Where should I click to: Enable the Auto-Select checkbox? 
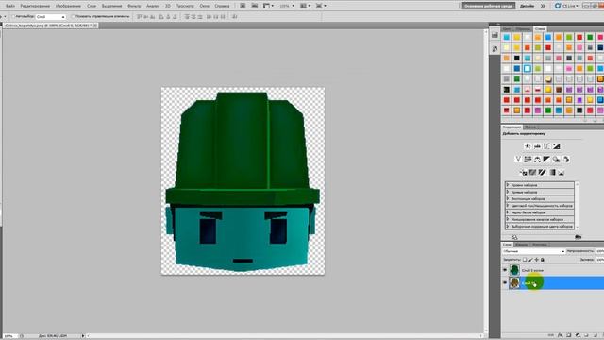tap(13, 17)
